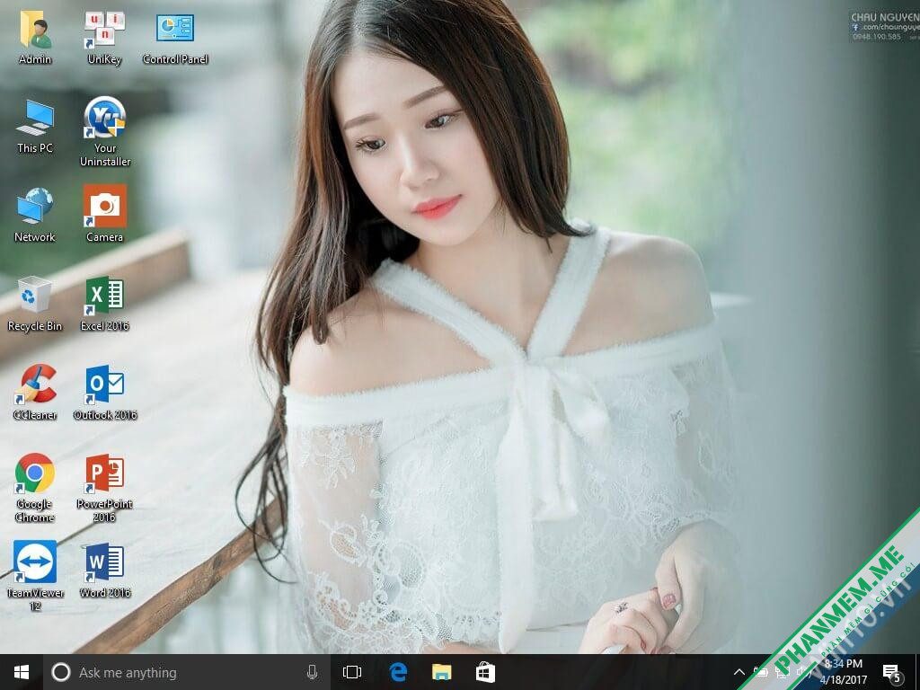Viewport: 920px width, 690px height.
Task: Select the Recycle Bin icon
Action: pos(35,304)
